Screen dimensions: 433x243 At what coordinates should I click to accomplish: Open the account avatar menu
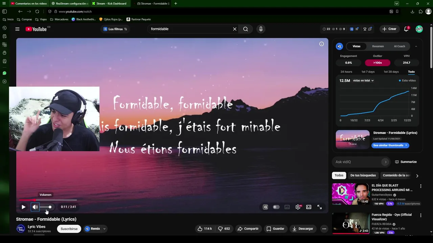(x=419, y=29)
